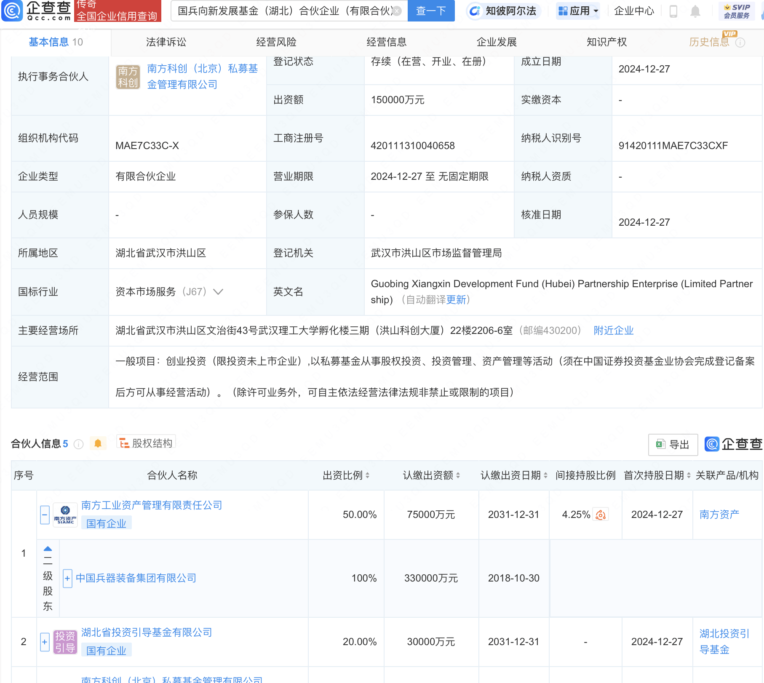
Task: Click 国有企业 tag under 南方工业资产管理
Action: pyautogui.click(x=106, y=523)
